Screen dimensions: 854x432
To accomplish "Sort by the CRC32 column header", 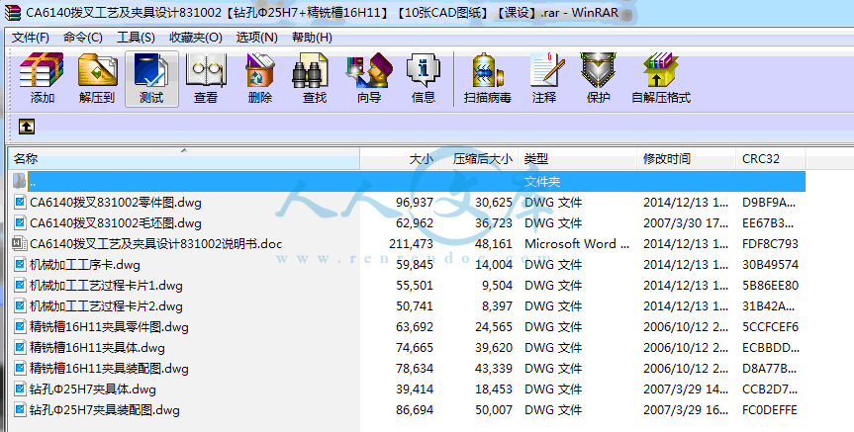I will [x=771, y=159].
